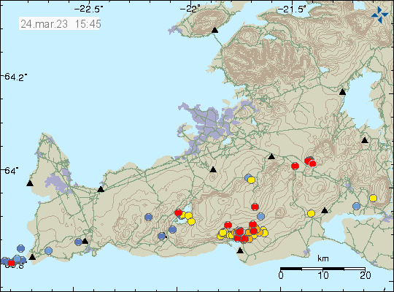Select the dark-blue circle west of Kleifarvatn lake

tap(149, 217)
